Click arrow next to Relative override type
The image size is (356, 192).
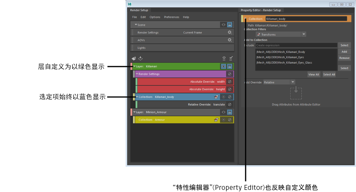(293, 82)
